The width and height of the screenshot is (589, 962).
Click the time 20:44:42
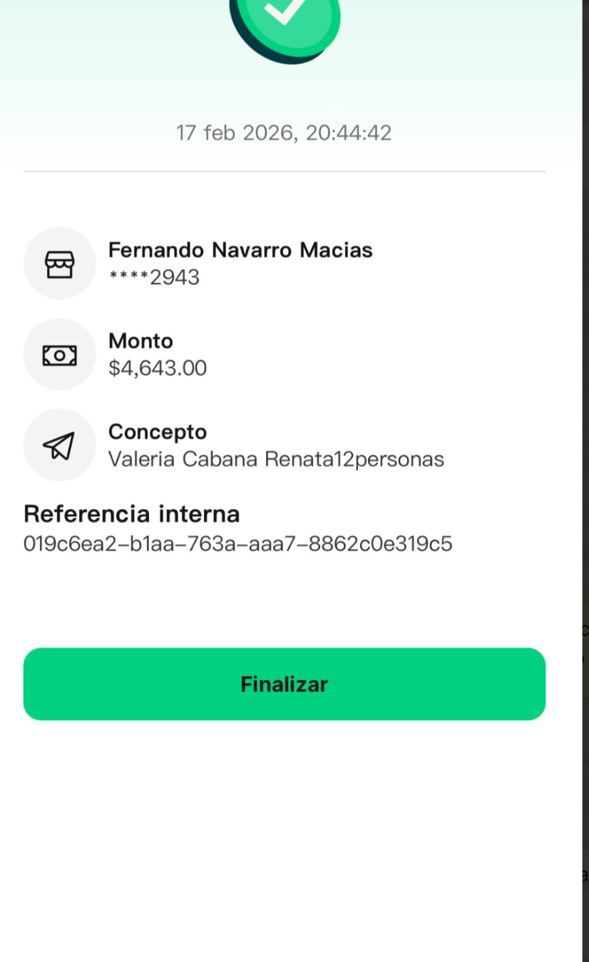[349, 133]
